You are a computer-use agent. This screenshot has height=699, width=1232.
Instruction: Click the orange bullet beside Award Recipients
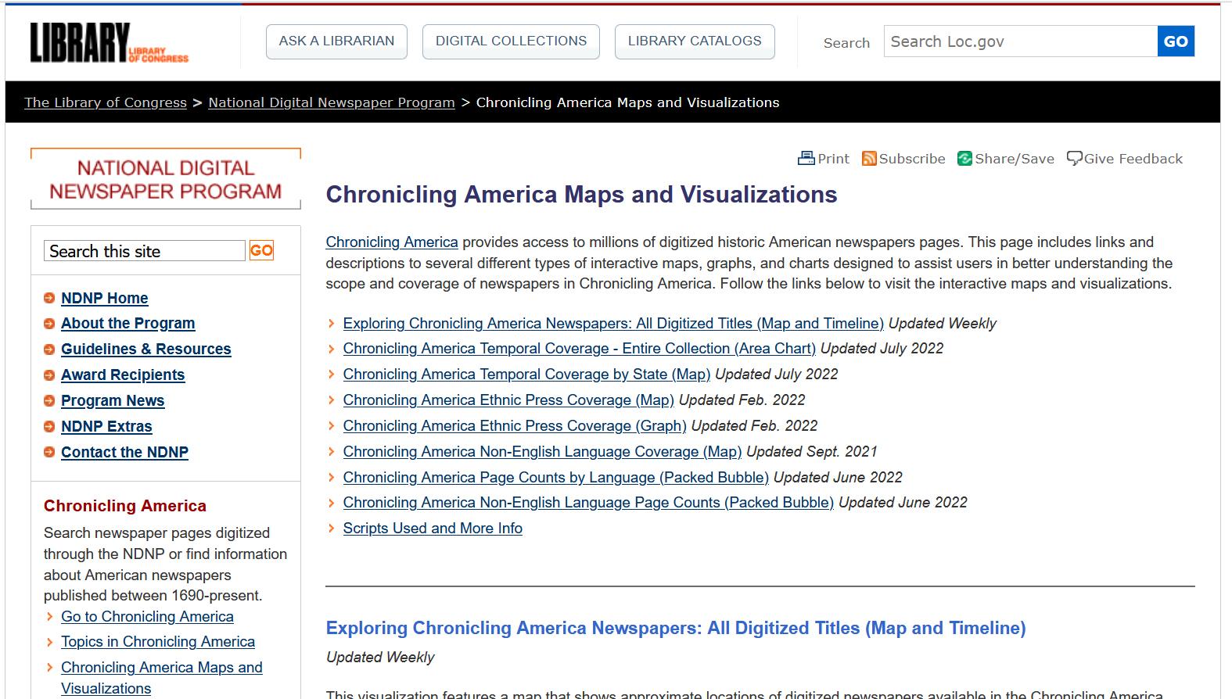tap(49, 375)
